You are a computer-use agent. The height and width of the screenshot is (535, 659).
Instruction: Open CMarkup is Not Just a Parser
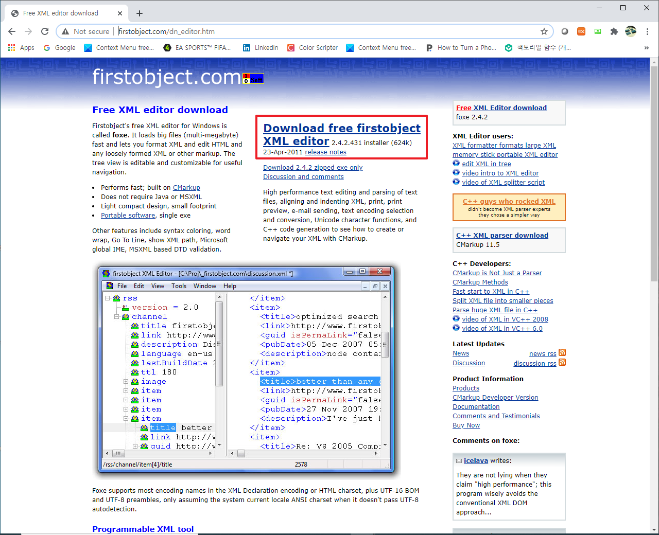[x=497, y=273]
